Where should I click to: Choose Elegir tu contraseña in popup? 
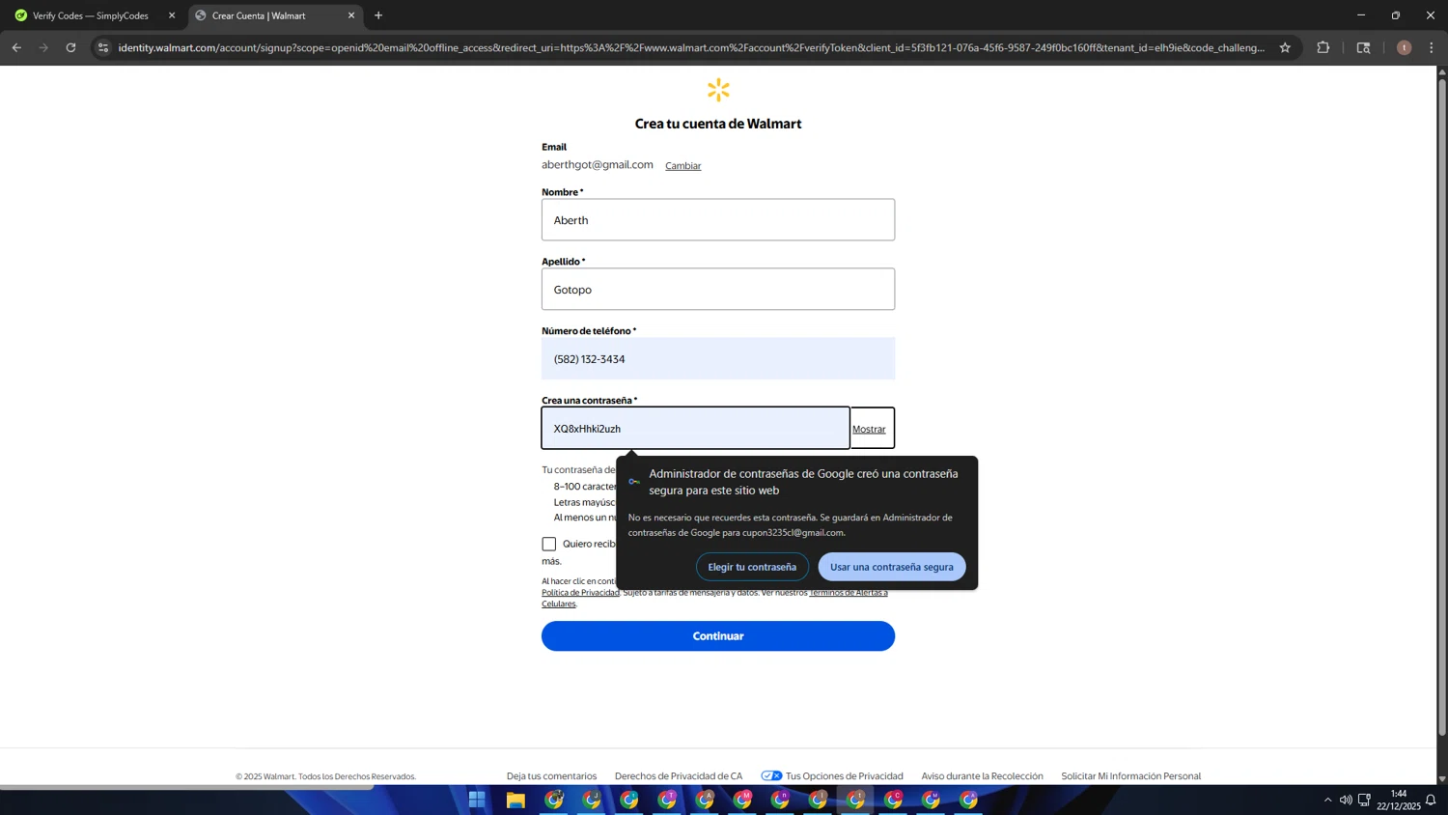pyautogui.click(x=752, y=567)
